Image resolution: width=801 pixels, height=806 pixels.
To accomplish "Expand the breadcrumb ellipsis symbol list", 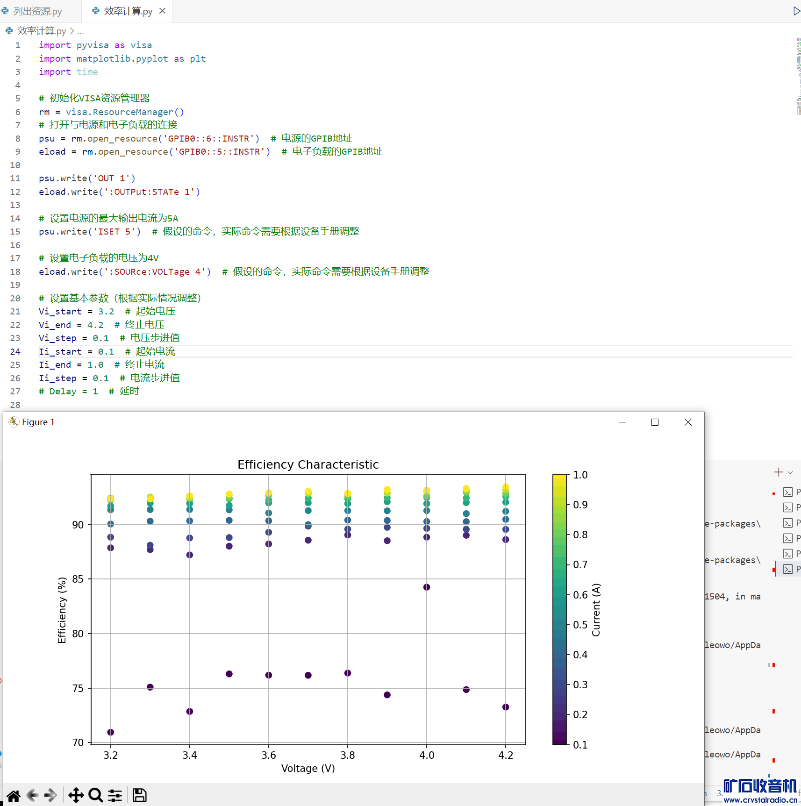I will click(81, 31).
